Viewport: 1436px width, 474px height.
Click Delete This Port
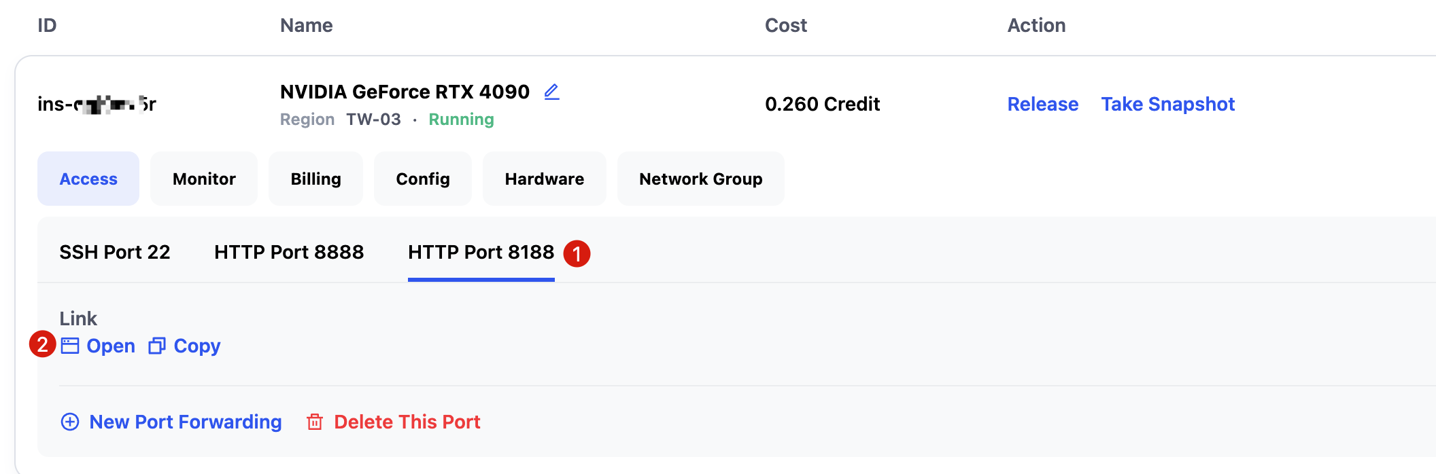pyautogui.click(x=407, y=422)
